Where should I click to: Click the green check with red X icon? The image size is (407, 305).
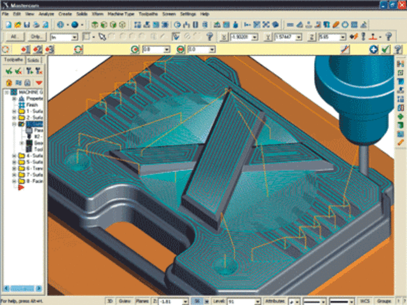[x=18, y=71]
